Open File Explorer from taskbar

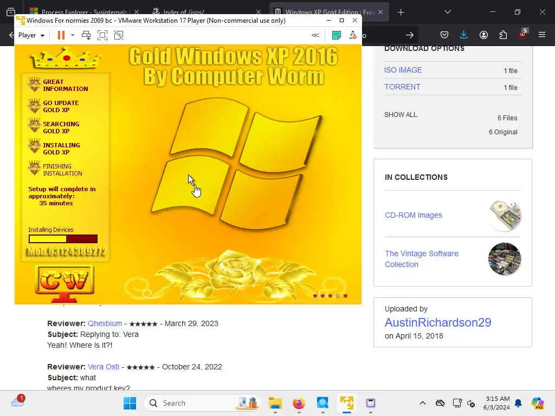(x=275, y=403)
